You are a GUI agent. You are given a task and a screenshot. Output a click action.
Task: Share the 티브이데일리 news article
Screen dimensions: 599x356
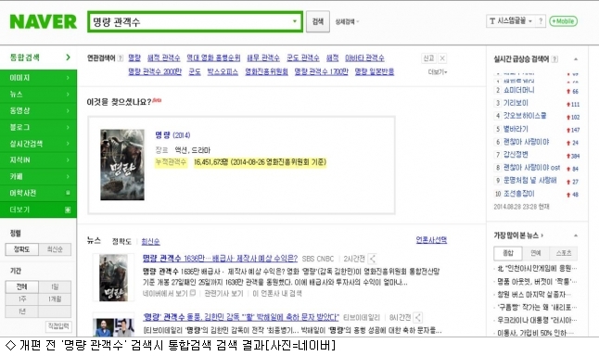tap(418, 317)
